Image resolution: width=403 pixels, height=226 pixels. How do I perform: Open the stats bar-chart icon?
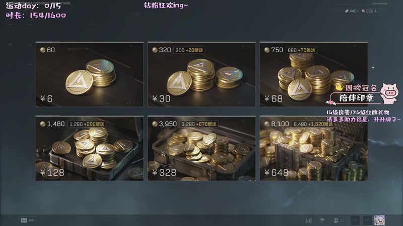pyautogui.click(x=309, y=220)
